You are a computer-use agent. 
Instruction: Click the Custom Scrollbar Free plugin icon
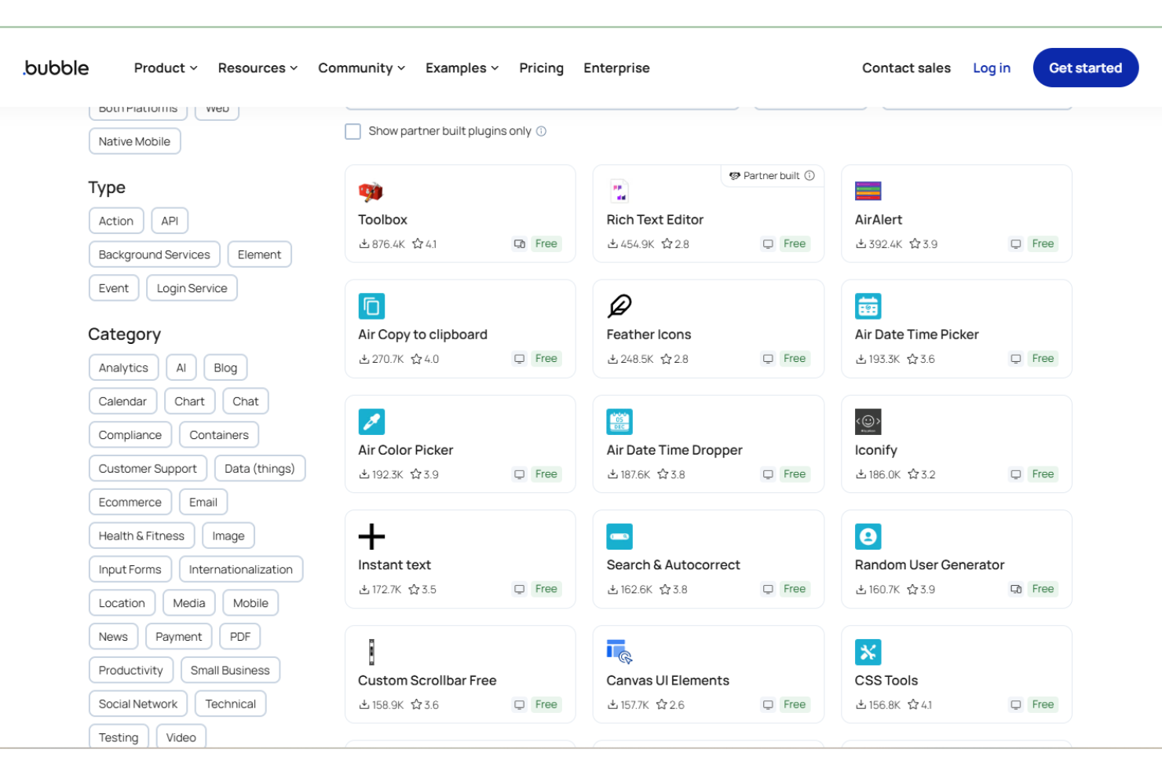(371, 653)
